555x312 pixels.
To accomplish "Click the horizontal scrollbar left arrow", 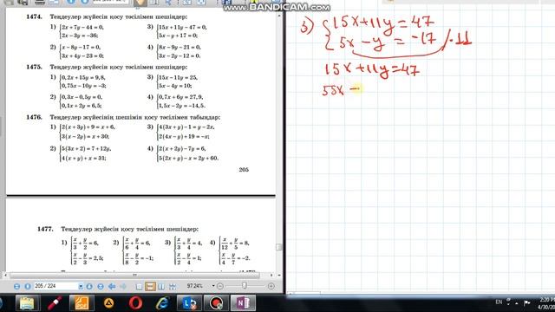I will [x=6, y=275].
